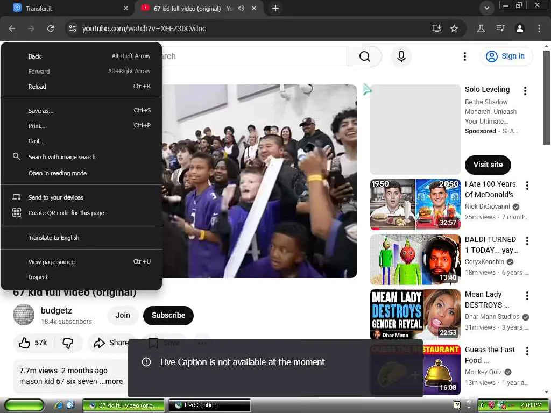Click the browser back arrow icon
Screen dimensions: 551x413
[x=12, y=29]
